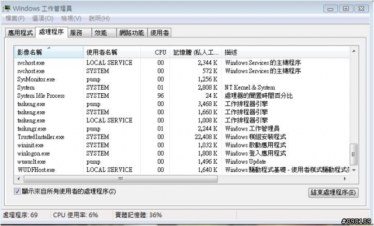Select the wininit.exe process
374x226 pixels.
click(182, 145)
